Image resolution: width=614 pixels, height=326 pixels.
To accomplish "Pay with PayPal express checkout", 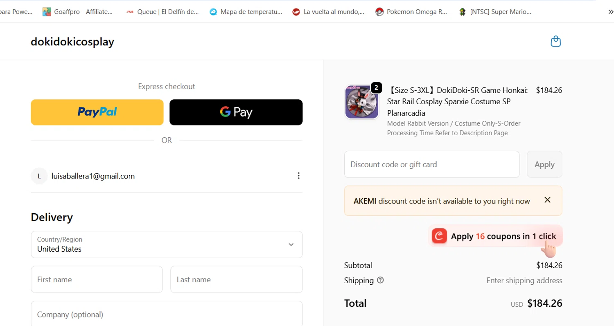I will point(97,112).
